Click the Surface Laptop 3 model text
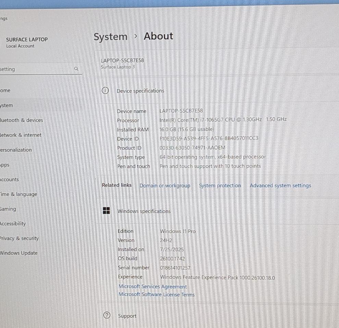 117,67
